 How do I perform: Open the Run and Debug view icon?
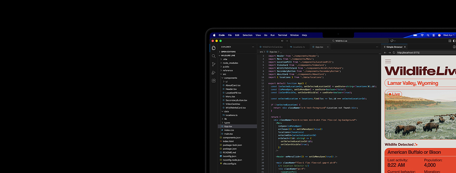tap(214, 72)
